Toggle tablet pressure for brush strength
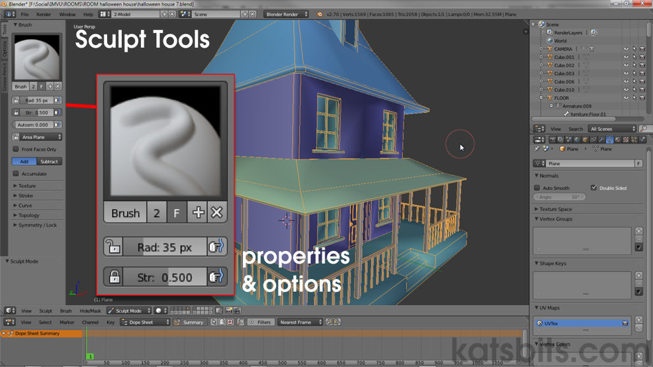Screen dimensions: 653x367 57,112
